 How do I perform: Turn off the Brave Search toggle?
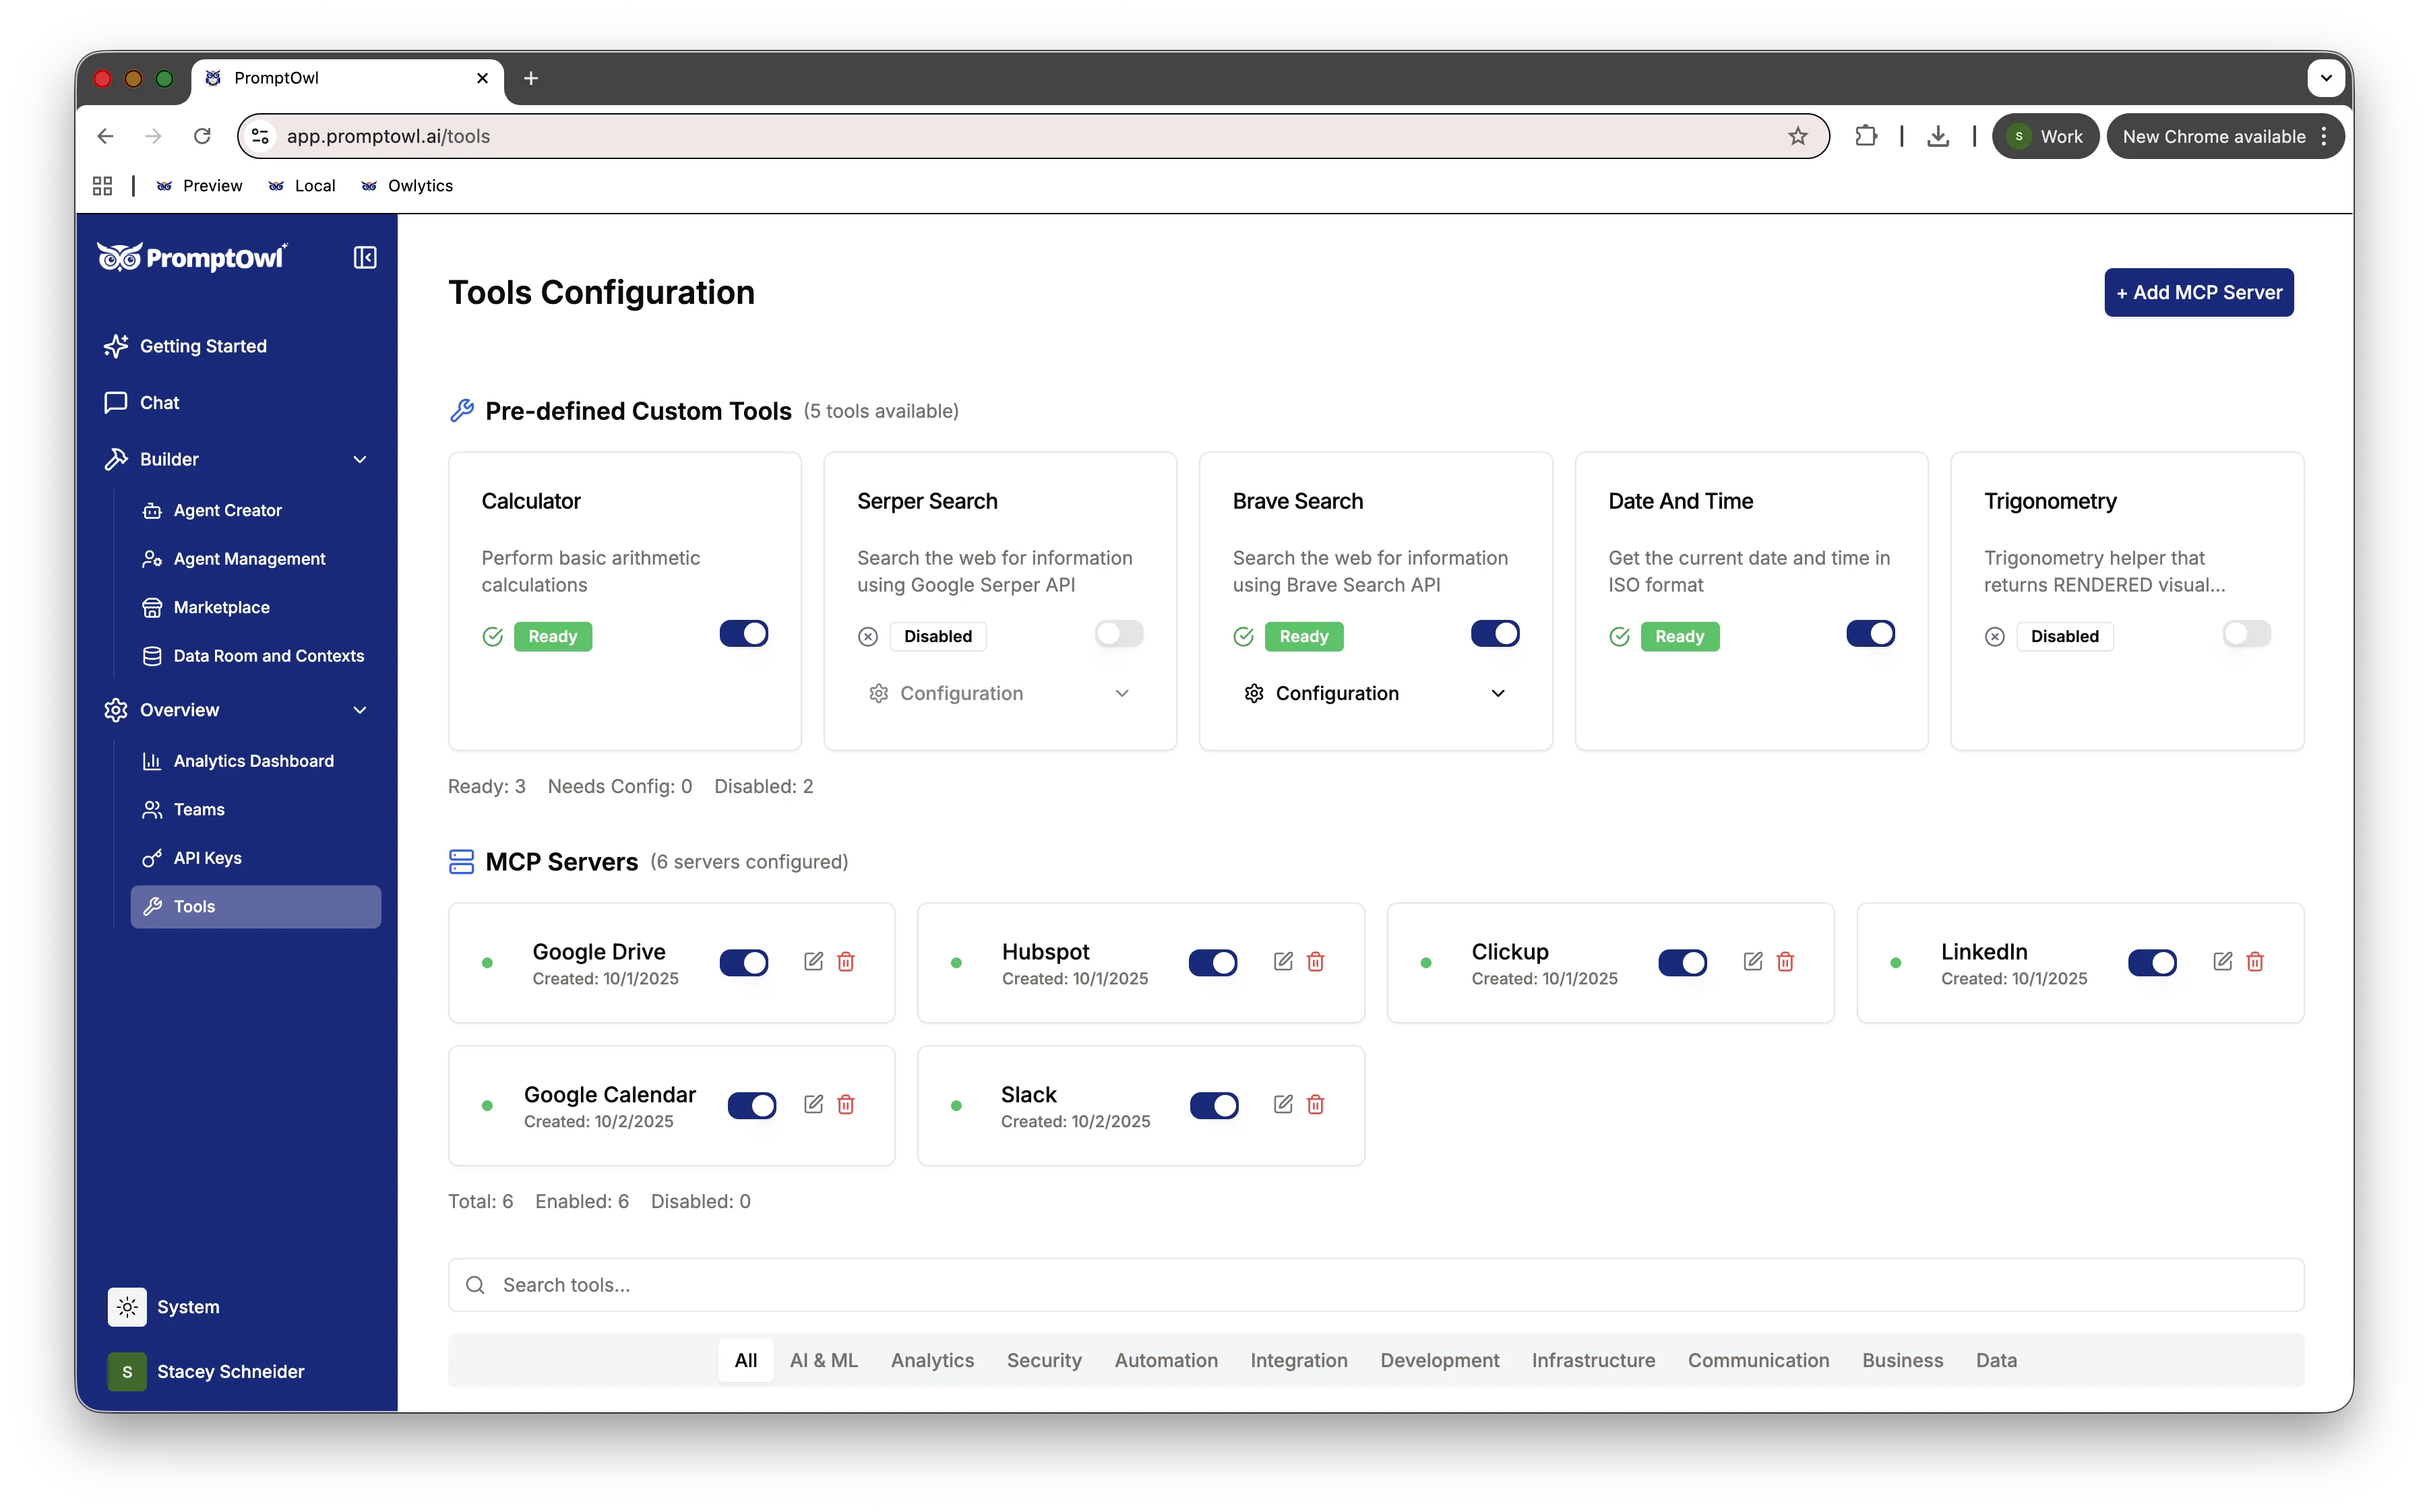pos(1495,634)
